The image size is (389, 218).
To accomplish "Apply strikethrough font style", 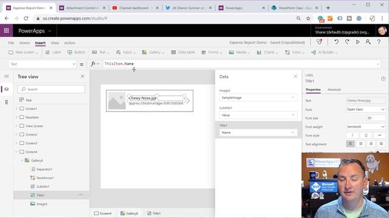I will [379, 135].
